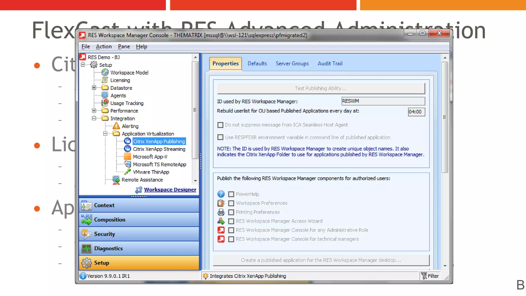The width and height of the screenshot is (526, 296).
Task: Click the Filter funnel icon
Action: click(x=424, y=276)
